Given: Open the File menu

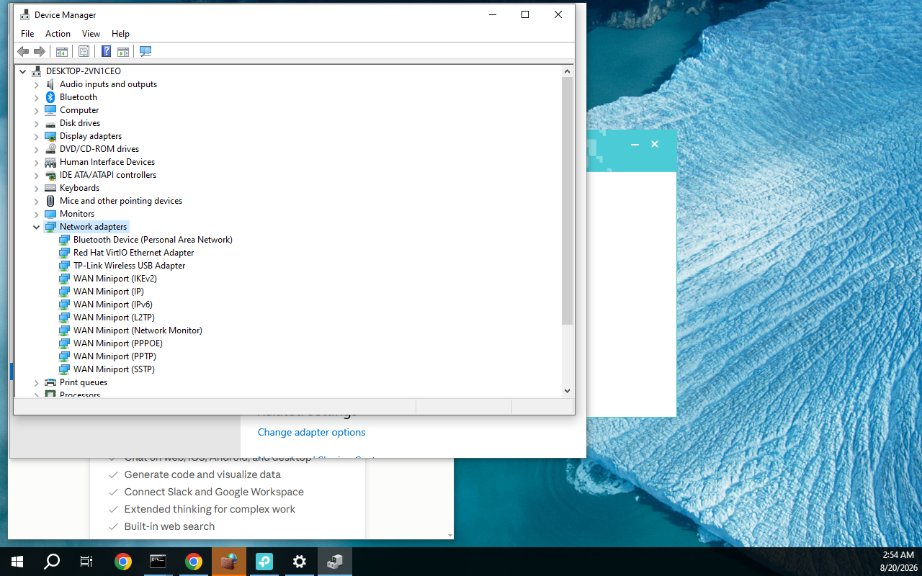Looking at the screenshot, I should (27, 34).
